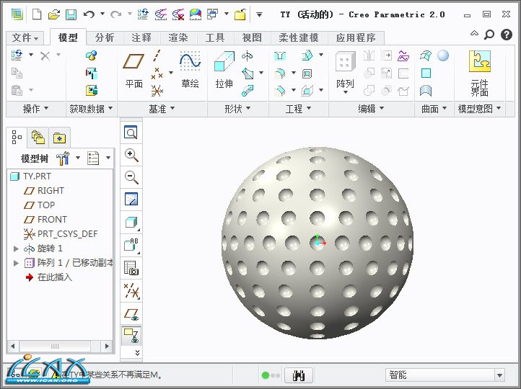Click the zoom in magnifier icon

click(x=131, y=155)
